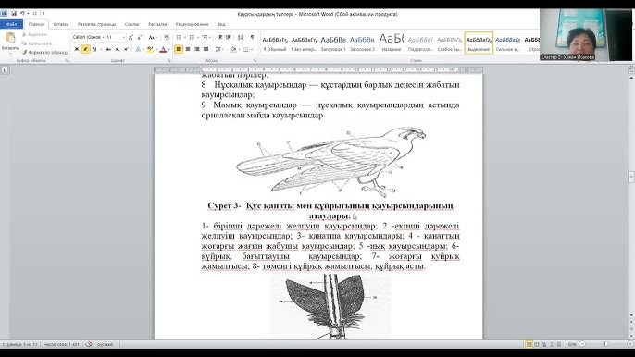Click the red font color button
The height and width of the screenshot is (357, 635).
[163, 49]
